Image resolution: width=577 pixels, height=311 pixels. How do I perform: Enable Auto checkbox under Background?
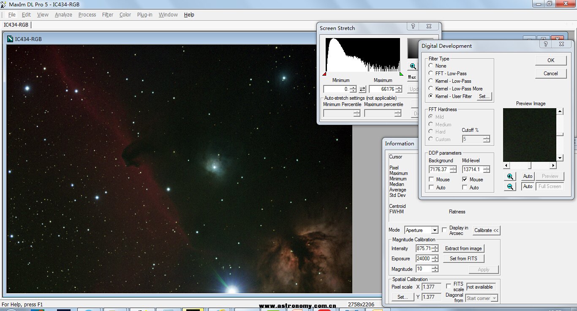[431, 188]
